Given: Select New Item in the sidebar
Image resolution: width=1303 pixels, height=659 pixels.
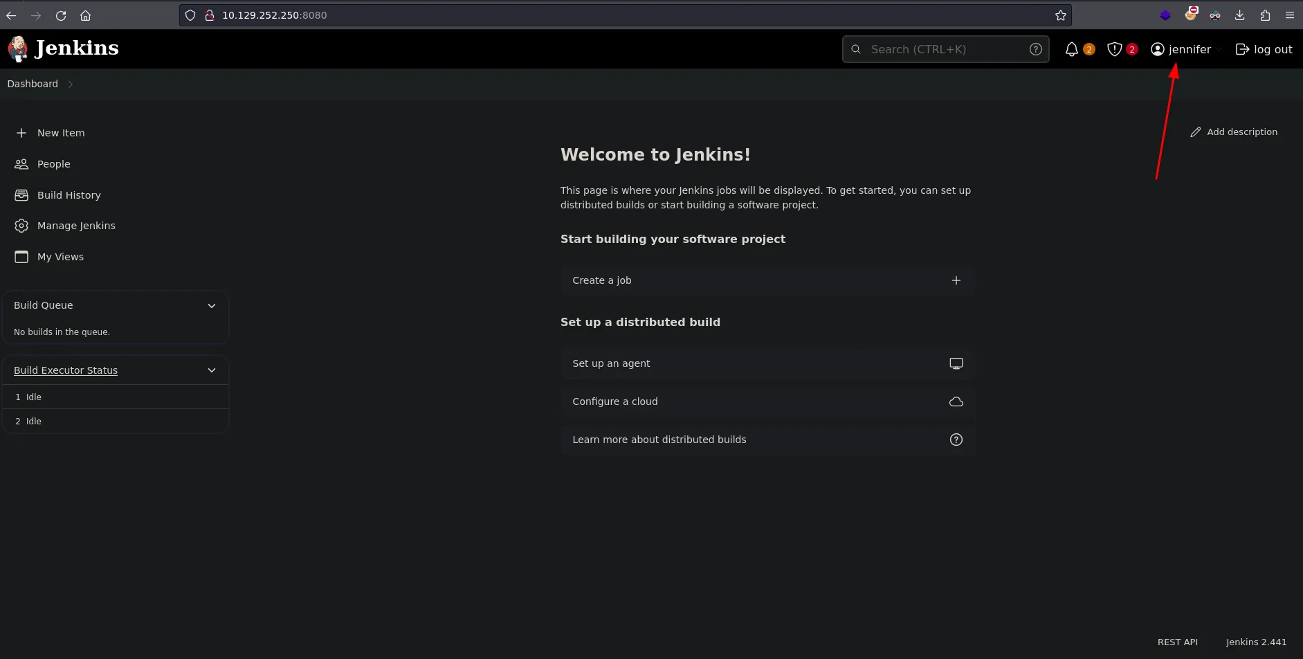Looking at the screenshot, I should coord(61,133).
